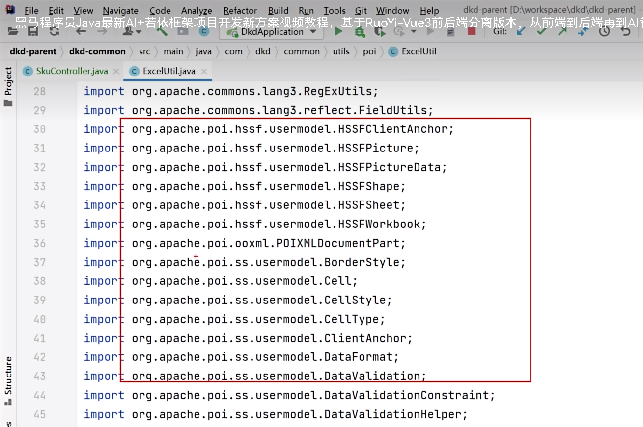The height and width of the screenshot is (427, 643).
Task: Click the IntelliJ IDEA app logo
Action: [x=10, y=10]
